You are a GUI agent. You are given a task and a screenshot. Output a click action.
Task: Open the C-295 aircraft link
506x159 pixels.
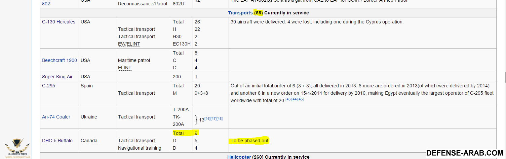tap(48, 86)
